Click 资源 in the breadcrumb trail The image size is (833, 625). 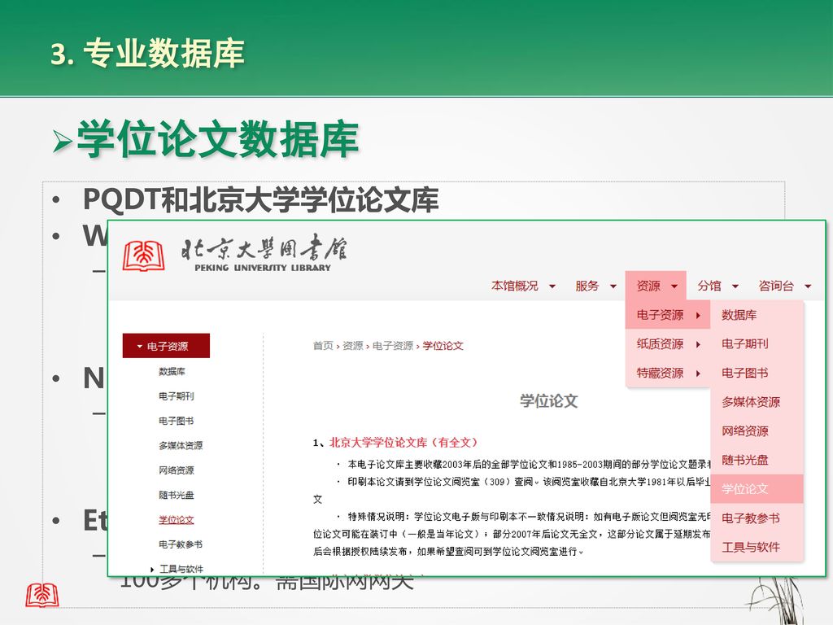click(x=353, y=345)
